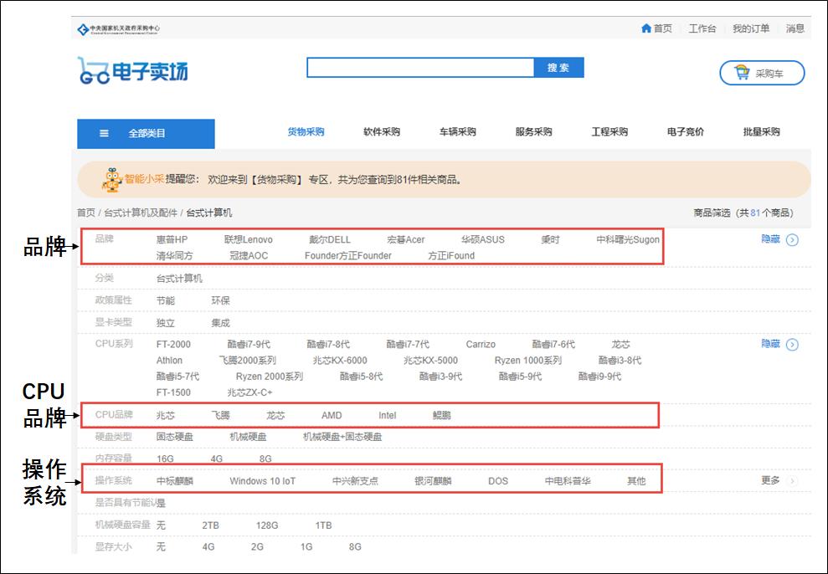Open the 消息 messages link
828x574 pixels.
pos(795,28)
